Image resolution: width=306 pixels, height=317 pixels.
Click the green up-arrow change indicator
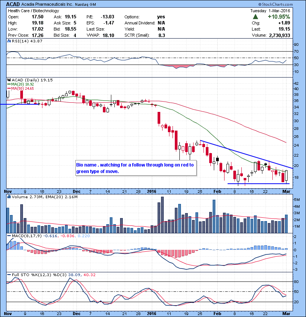pyautogui.click(x=256, y=16)
